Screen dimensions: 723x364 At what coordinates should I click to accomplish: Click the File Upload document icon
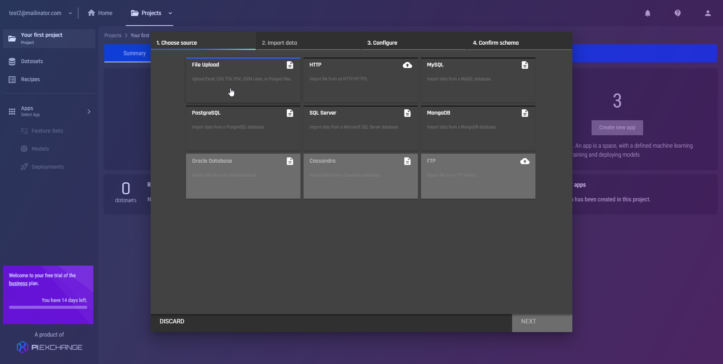click(290, 65)
